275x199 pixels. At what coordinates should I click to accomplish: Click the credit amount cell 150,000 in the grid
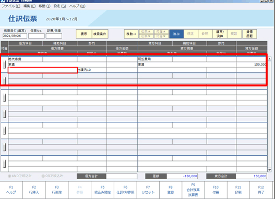tap(252, 65)
